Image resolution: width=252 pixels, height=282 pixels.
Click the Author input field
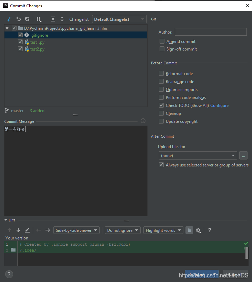point(211,32)
